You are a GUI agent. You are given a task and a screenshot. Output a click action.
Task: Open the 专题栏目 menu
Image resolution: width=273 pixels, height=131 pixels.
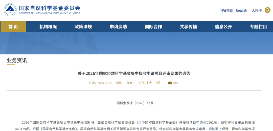[258, 27]
